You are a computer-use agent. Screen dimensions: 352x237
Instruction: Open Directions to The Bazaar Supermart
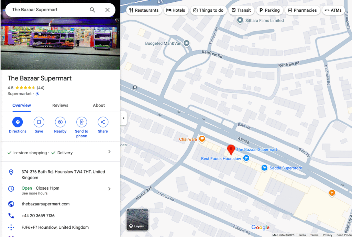[x=18, y=125]
